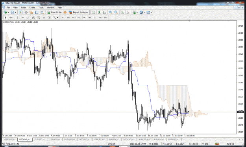
Task: Open the Indicators list icon
Action: click(134, 12)
